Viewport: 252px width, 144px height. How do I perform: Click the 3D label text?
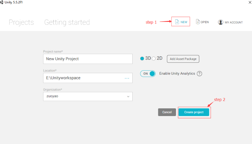(148, 58)
